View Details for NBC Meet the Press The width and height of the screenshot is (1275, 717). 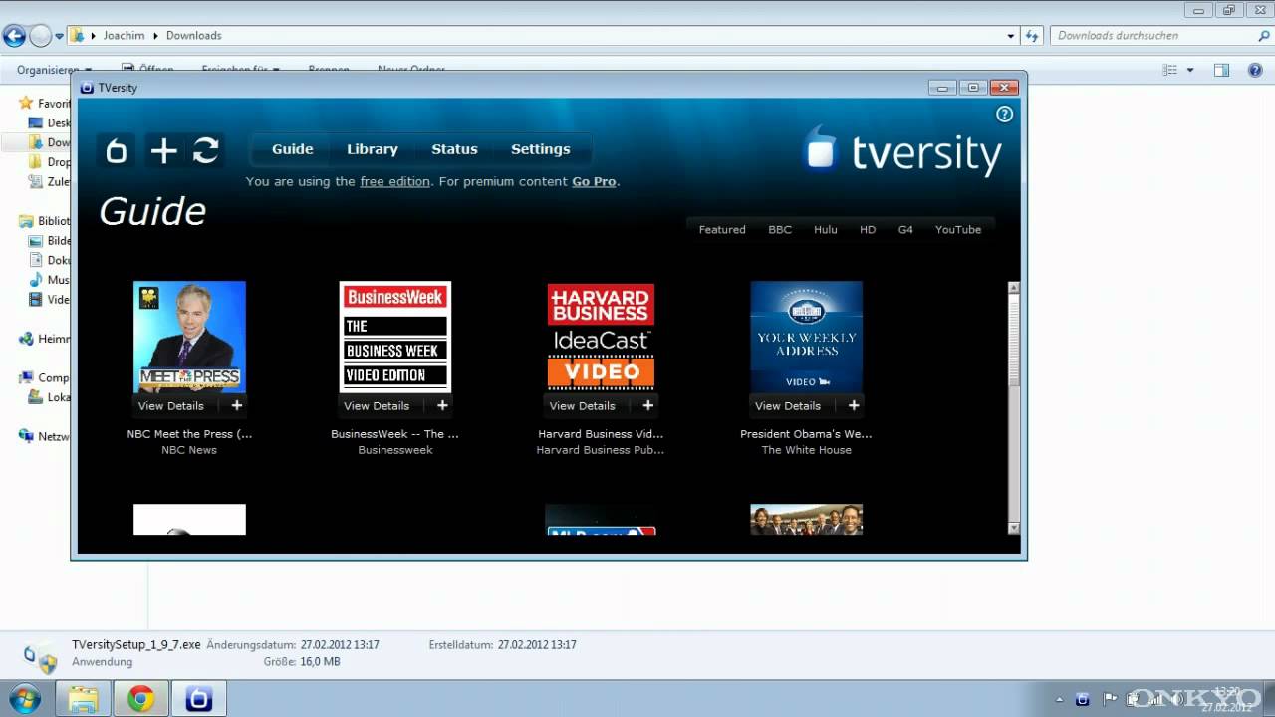[171, 405]
